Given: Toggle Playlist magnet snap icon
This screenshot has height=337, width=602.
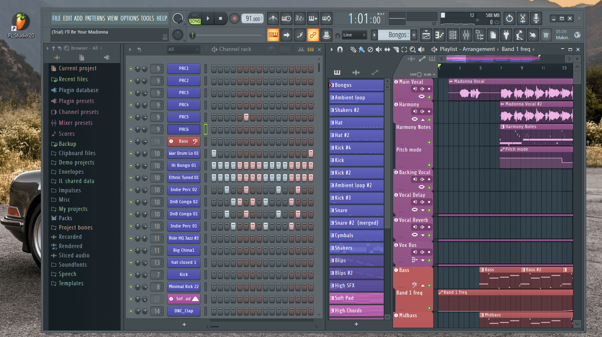Looking at the screenshot, I should tap(340, 49).
